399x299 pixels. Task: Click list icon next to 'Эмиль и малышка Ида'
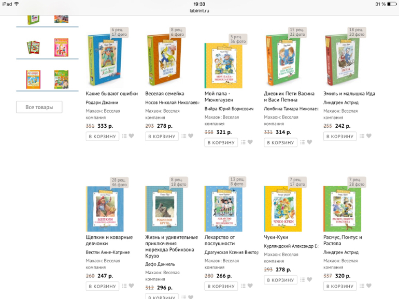[x=362, y=136]
